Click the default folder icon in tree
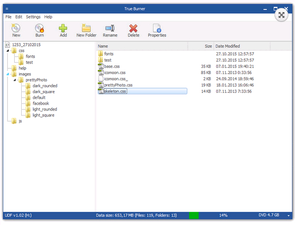Viewport: 295px width, 225px height. (28, 97)
